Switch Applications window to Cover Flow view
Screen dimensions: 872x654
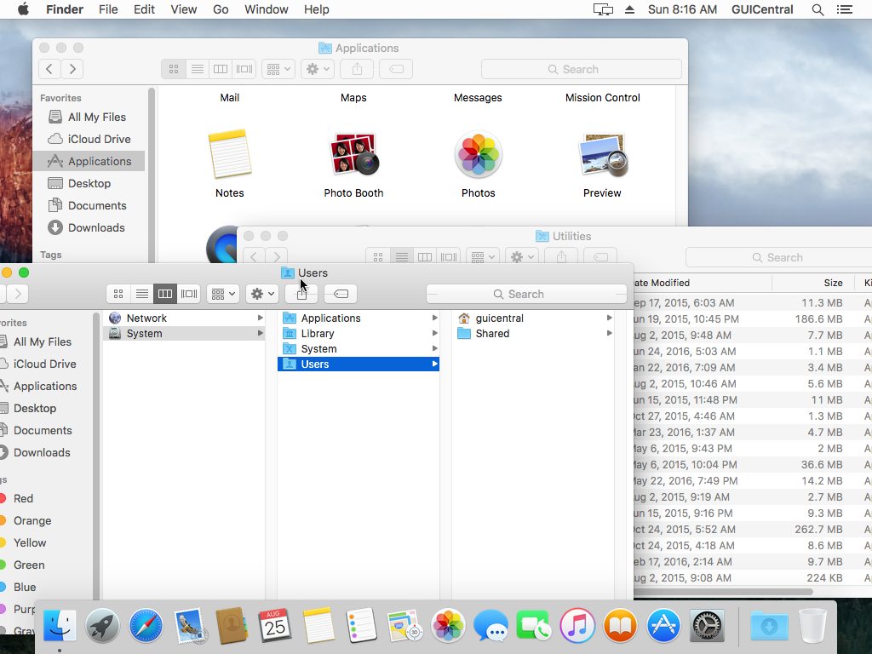point(244,69)
